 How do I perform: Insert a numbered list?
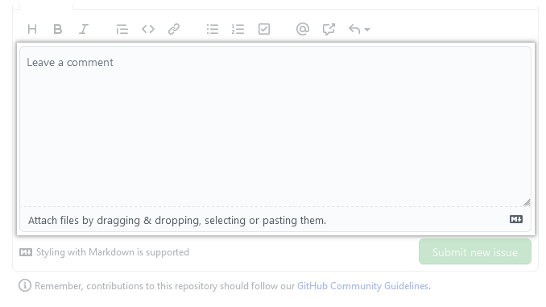[x=238, y=29]
